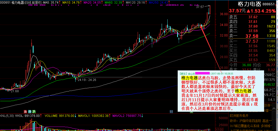
Task: Select the MA10: 34.76 indicator label
Action: pyautogui.click(x=72, y=3)
